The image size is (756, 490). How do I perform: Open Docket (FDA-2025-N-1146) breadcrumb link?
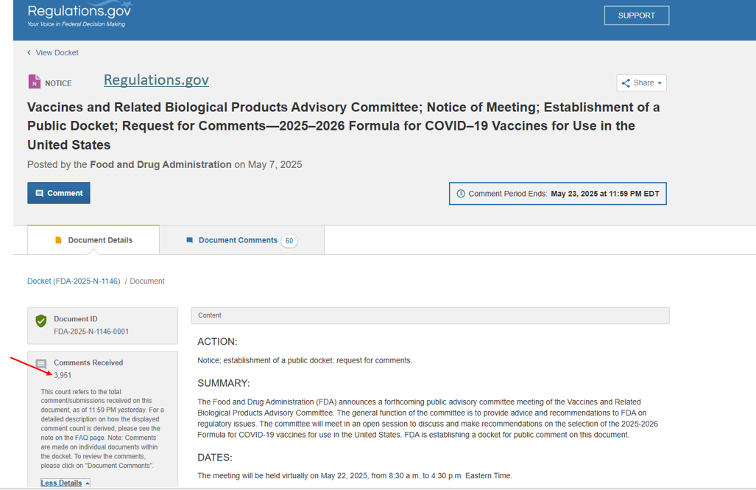tap(74, 281)
